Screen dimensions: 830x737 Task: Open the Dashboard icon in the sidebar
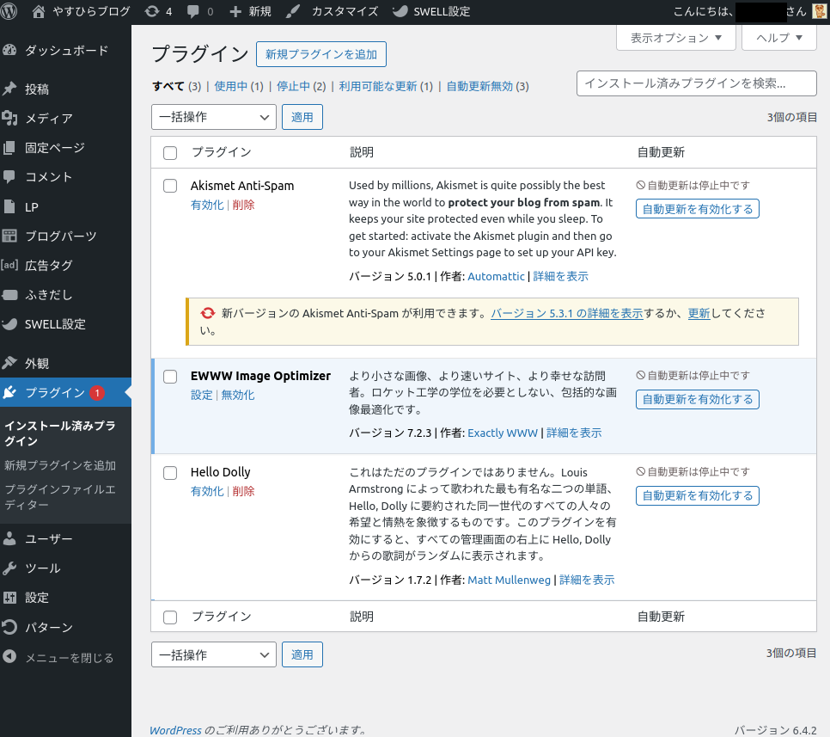[10, 50]
